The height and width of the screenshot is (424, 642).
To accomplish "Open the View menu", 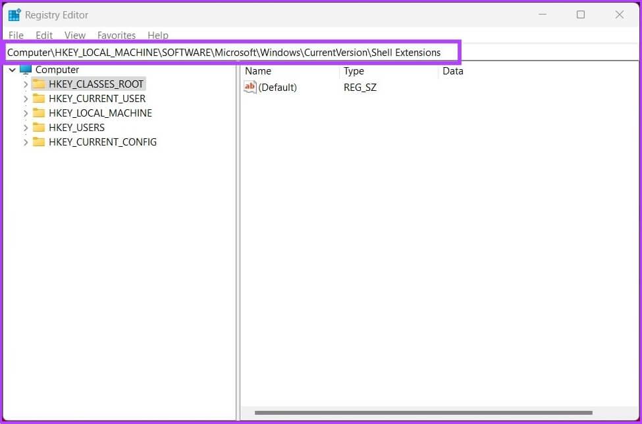I will click(75, 35).
